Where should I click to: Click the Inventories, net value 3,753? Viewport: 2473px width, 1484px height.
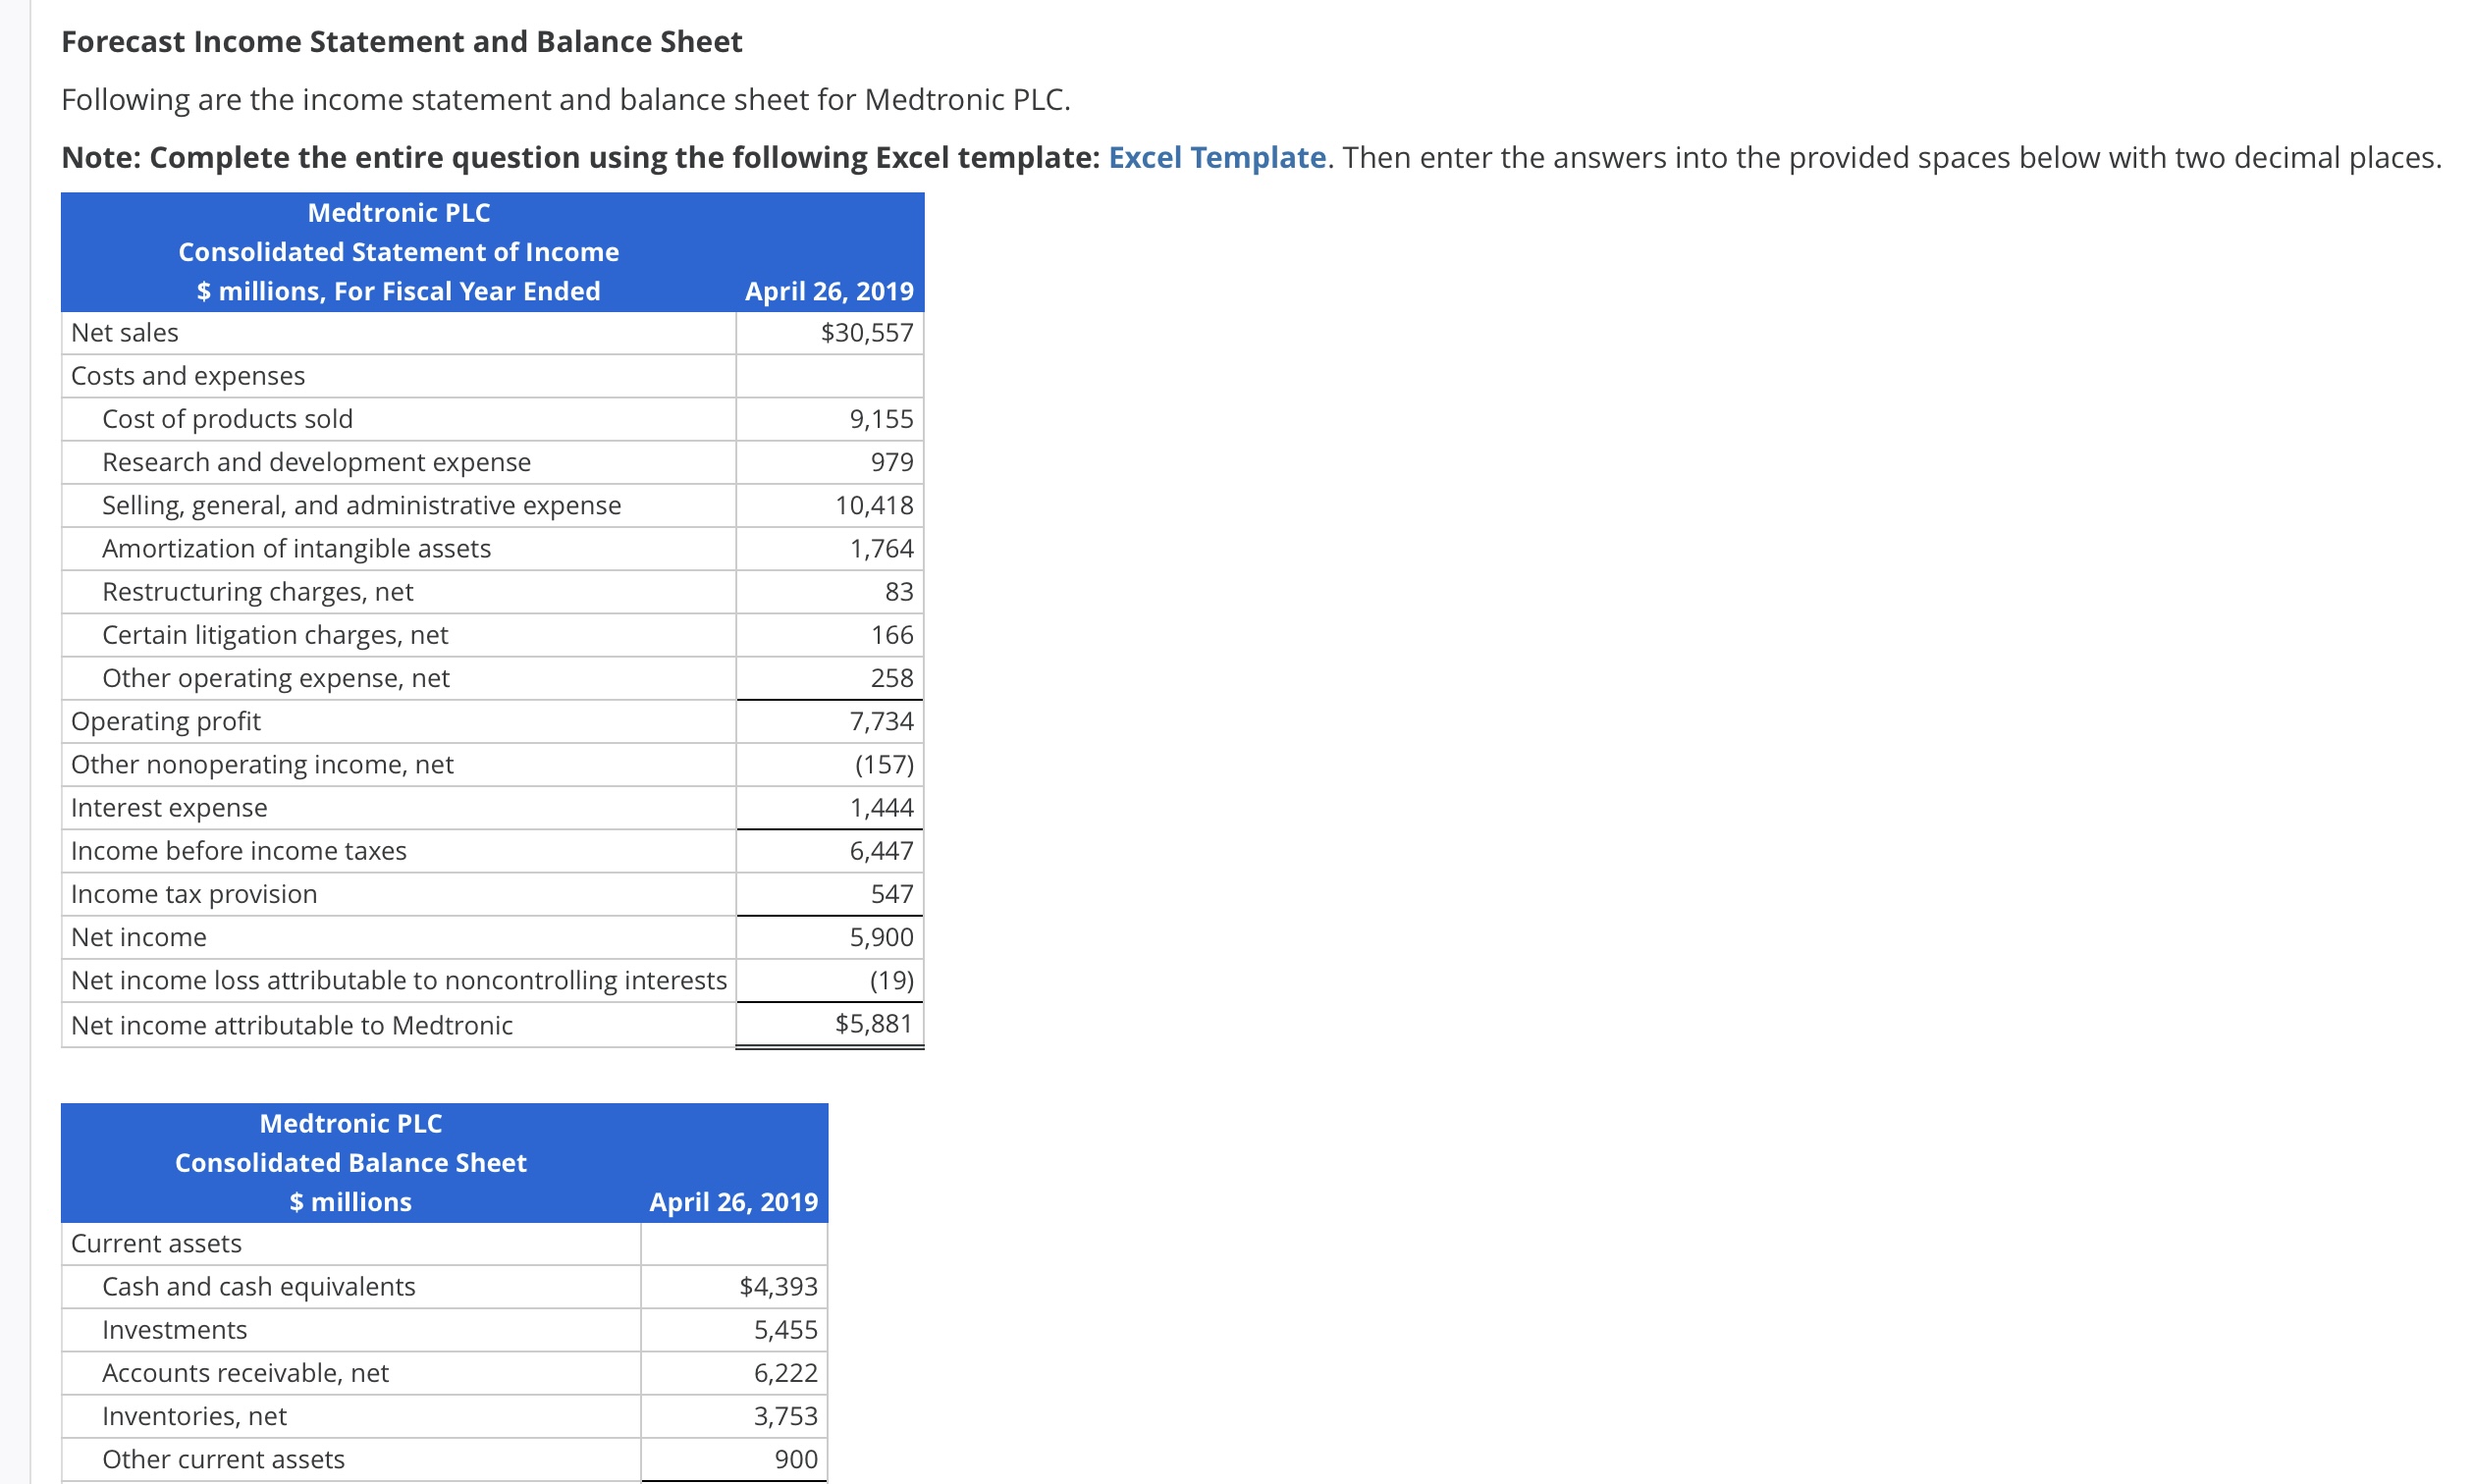coord(785,1416)
